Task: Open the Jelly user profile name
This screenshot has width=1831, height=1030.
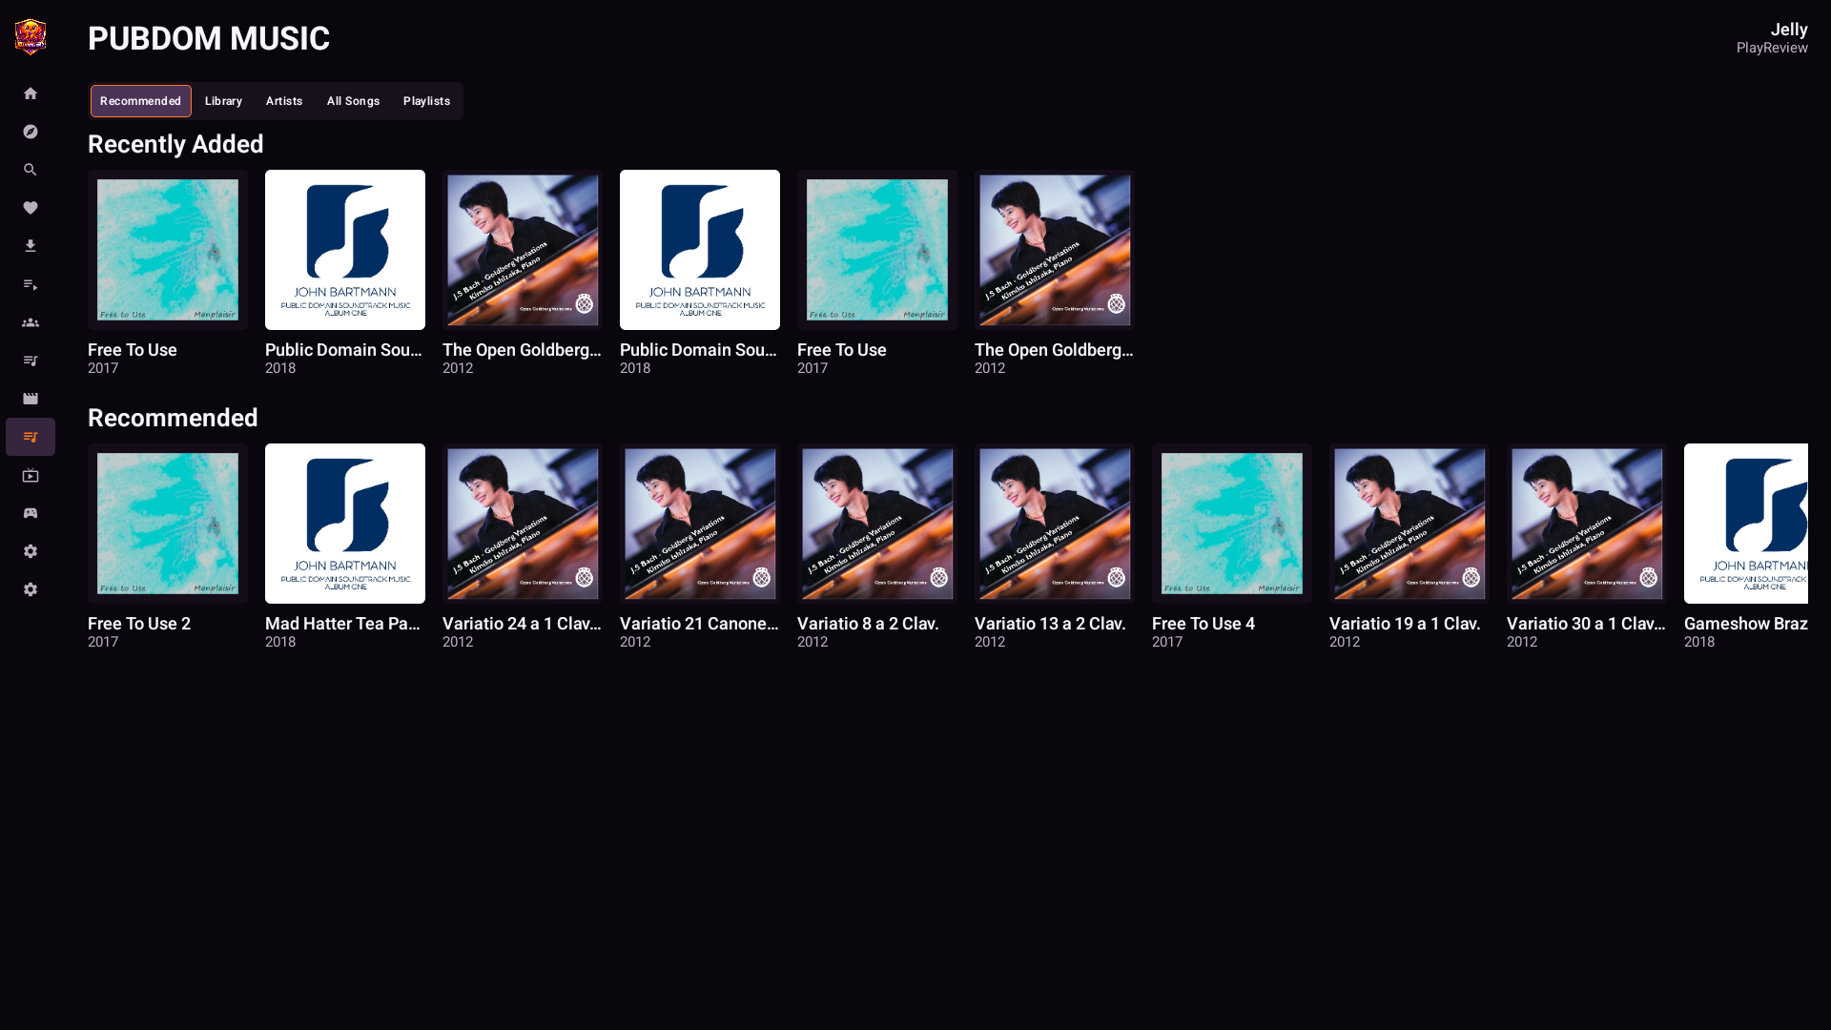Action: coord(1789,30)
